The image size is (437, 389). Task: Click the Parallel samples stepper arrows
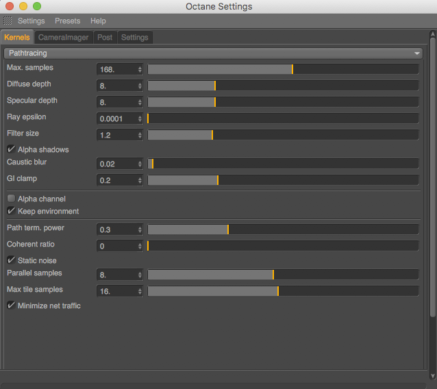pyautogui.click(x=140, y=275)
